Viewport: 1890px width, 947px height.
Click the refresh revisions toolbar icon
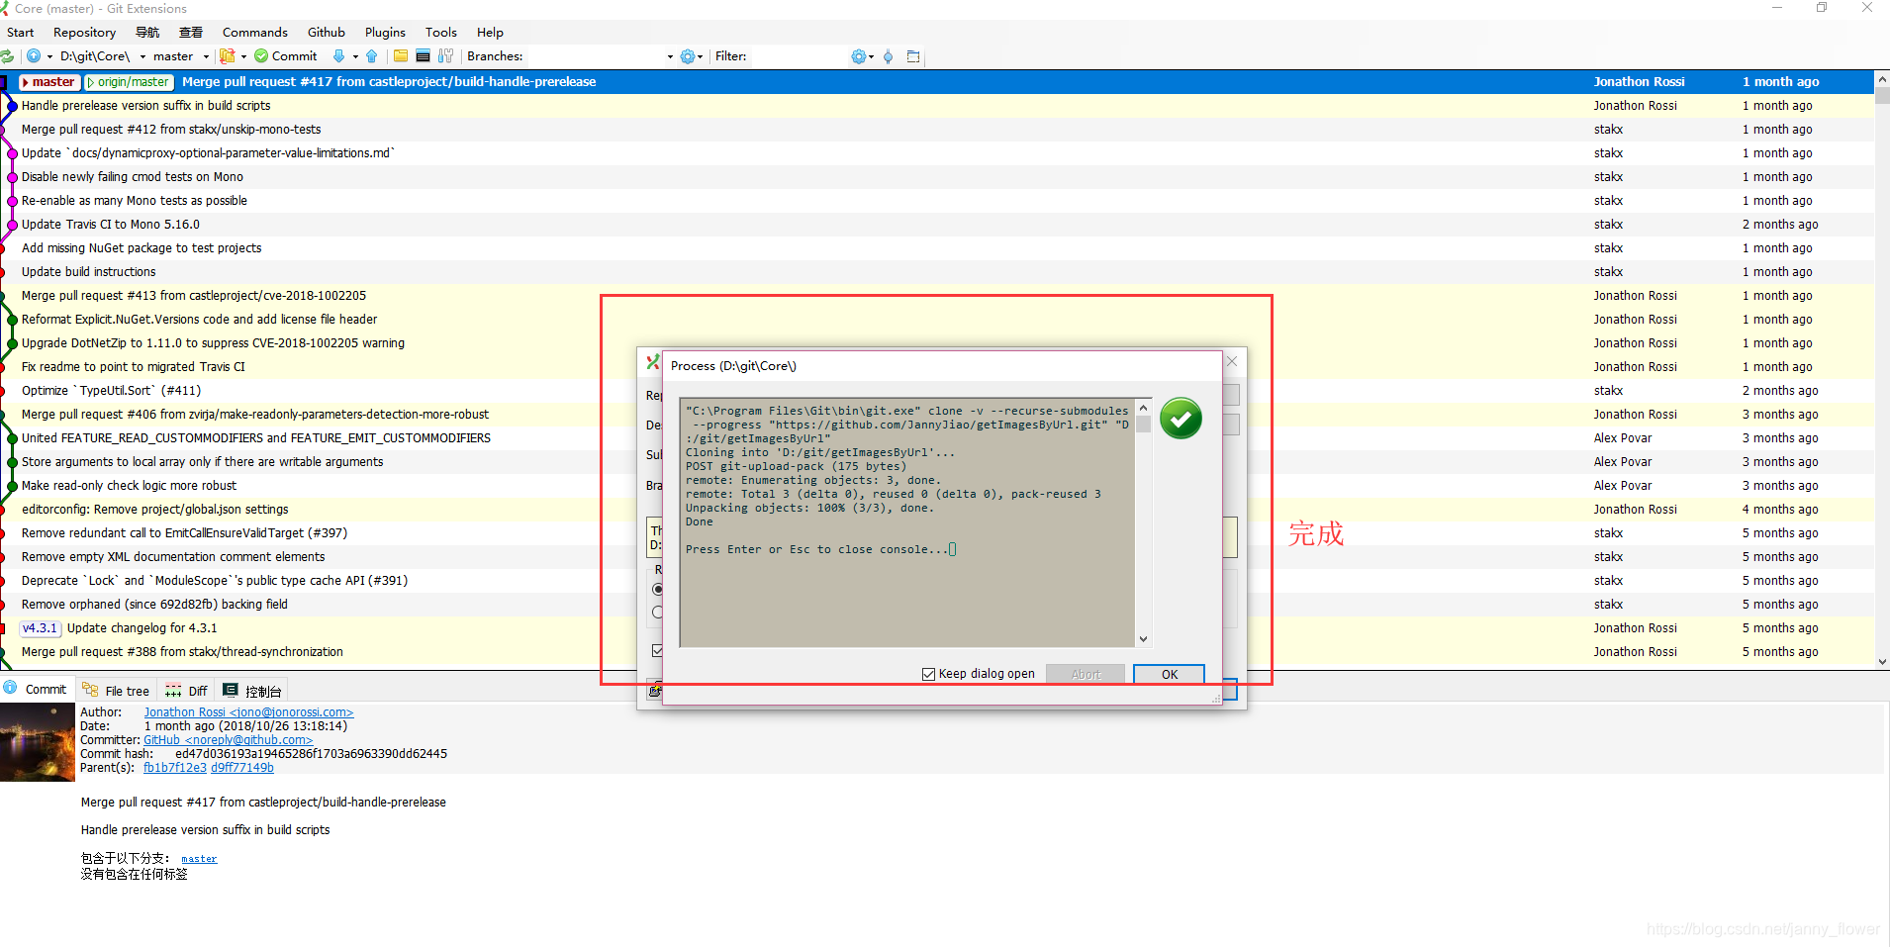pyautogui.click(x=7, y=56)
